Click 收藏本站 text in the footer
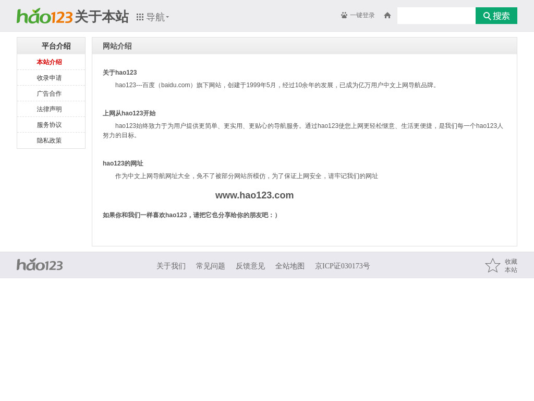This screenshot has height=401, width=534. [x=511, y=266]
